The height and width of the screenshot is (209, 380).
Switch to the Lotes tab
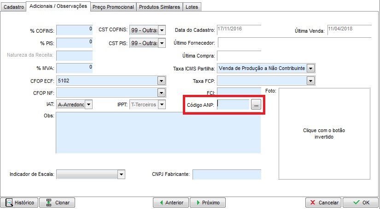coord(192,7)
